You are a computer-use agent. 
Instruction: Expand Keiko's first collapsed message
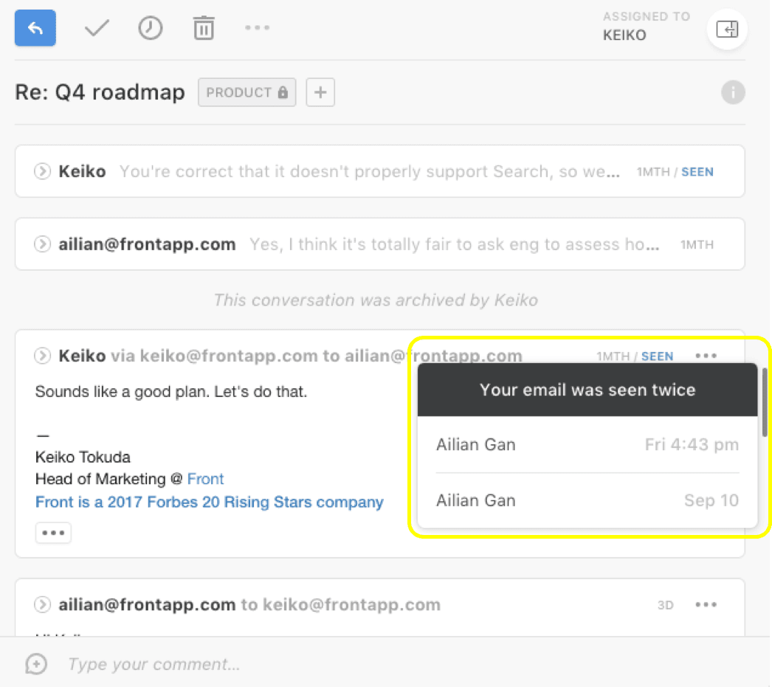[43, 172]
